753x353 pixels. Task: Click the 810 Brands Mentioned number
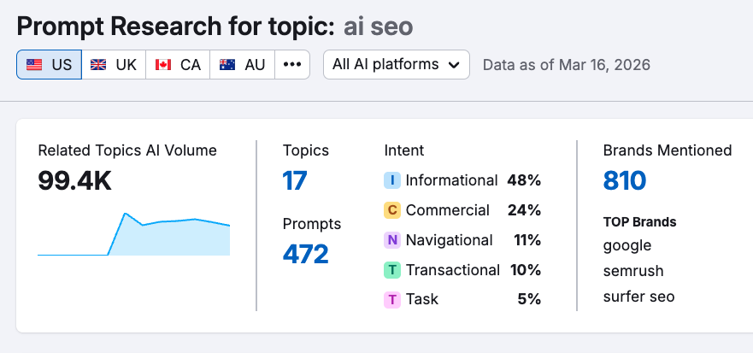coord(625,180)
